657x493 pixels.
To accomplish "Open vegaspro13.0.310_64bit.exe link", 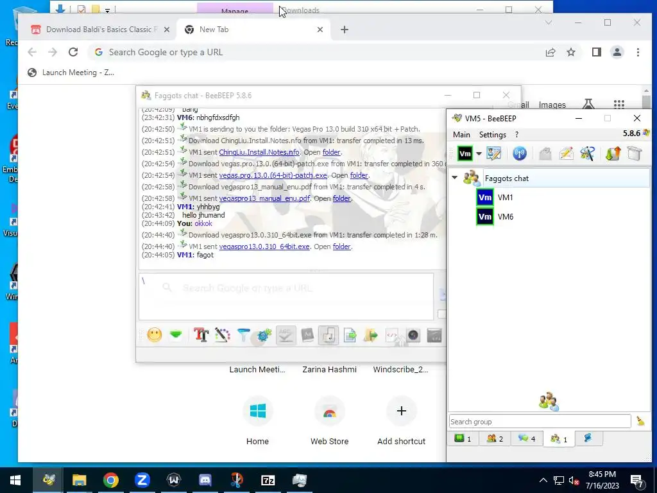I will [264, 246].
